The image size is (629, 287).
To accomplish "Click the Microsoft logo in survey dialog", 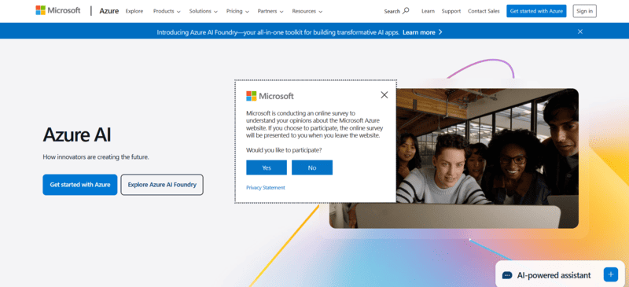I will (270, 96).
